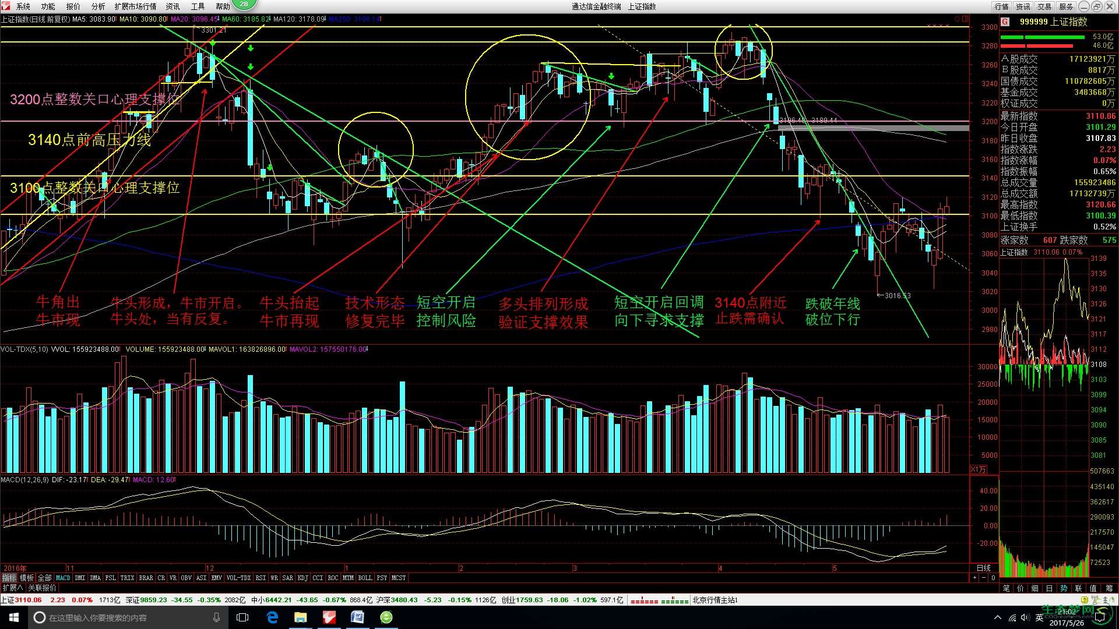Select the 势 tab in side panel

(1065, 588)
